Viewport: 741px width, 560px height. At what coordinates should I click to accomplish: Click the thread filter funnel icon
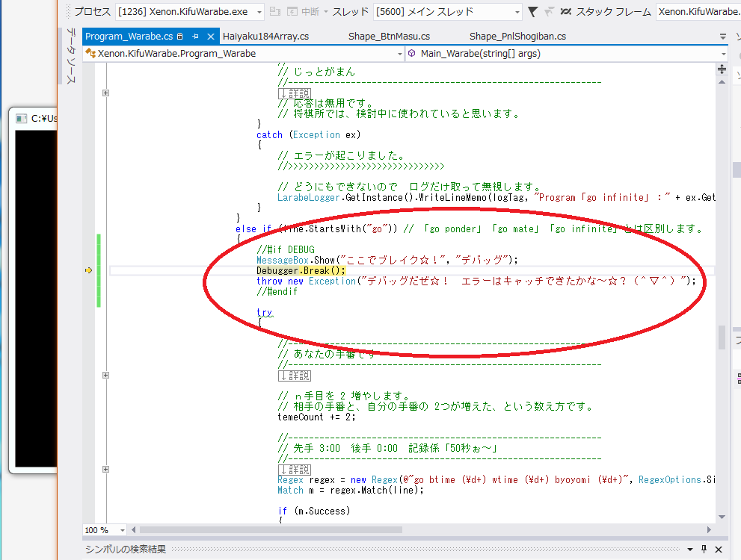(x=532, y=12)
